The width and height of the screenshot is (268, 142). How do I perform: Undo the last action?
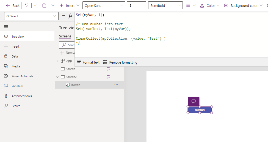coord(27,6)
